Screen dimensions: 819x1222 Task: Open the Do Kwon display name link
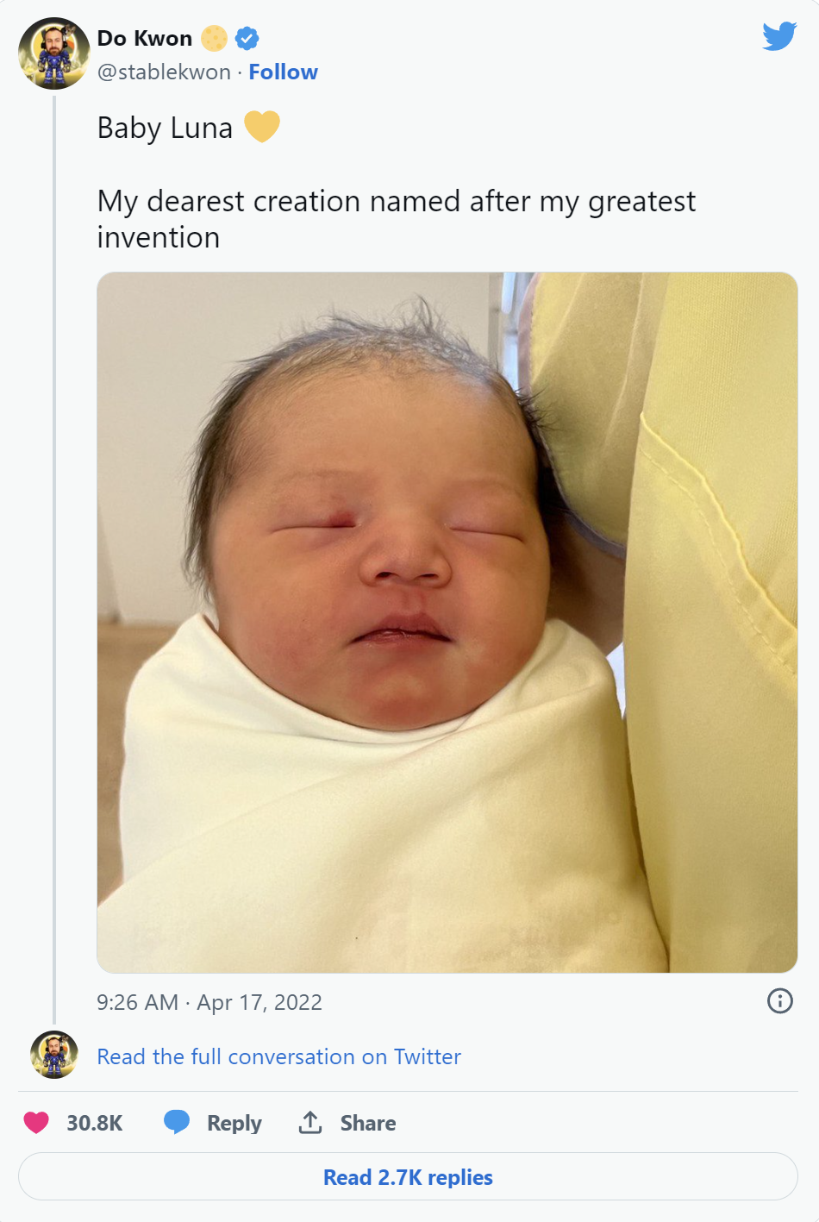point(145,38)
